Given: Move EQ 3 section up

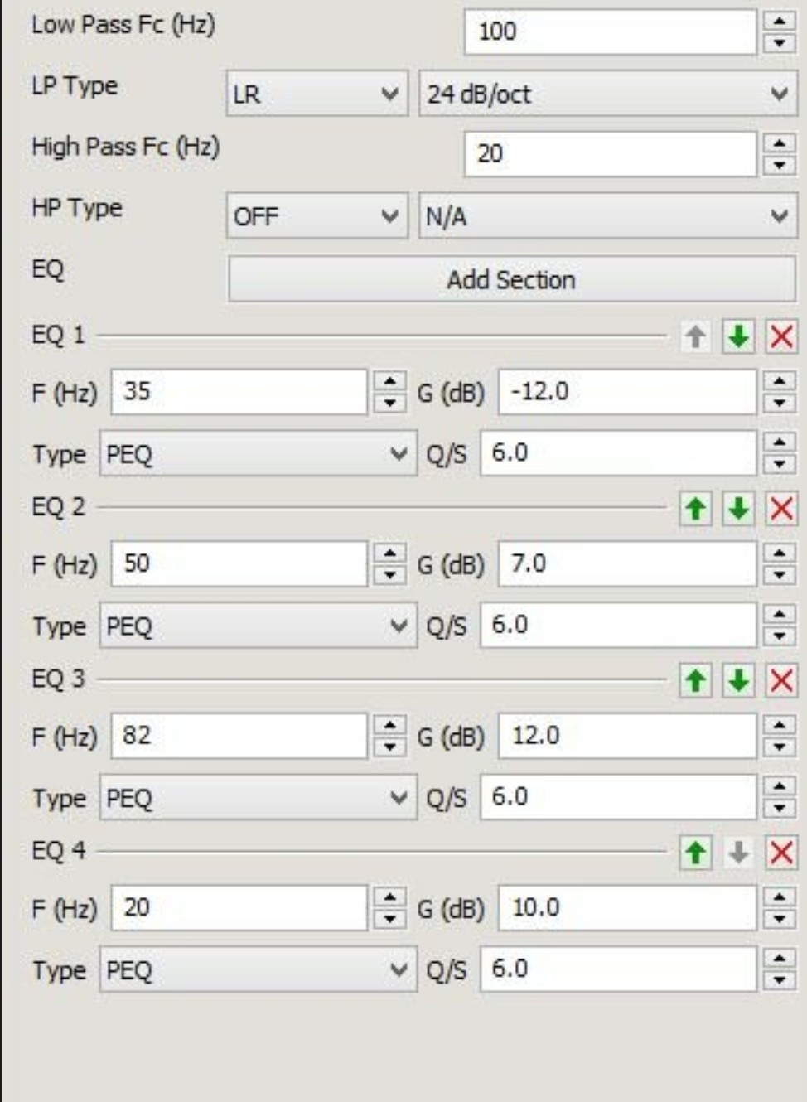Looking at the screenshot, I should coord(696,681).
